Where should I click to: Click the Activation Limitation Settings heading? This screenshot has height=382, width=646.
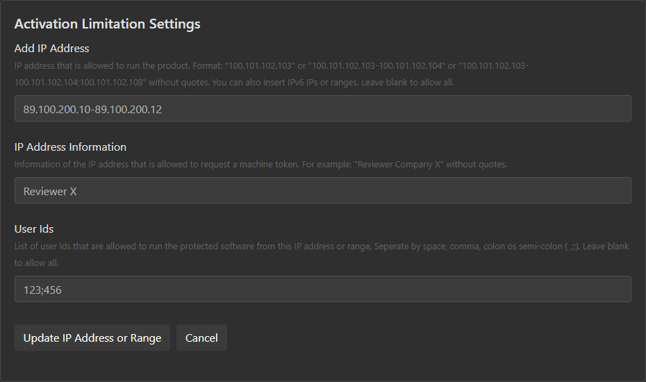[x=107, y=24]
